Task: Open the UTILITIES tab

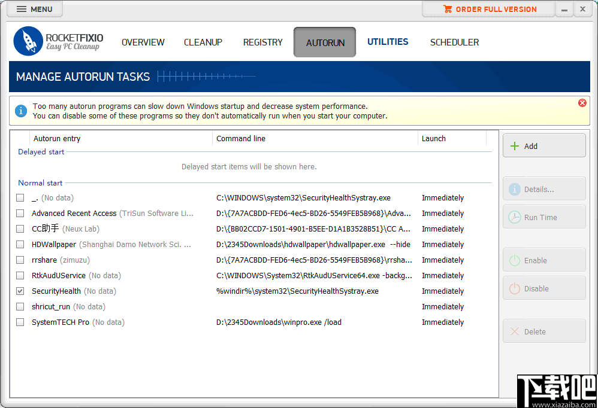Action: click(388, 42)
